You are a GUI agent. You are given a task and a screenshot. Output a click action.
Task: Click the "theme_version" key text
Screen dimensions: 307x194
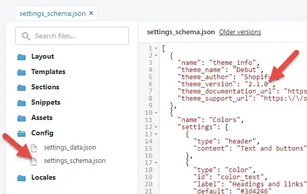207,84
